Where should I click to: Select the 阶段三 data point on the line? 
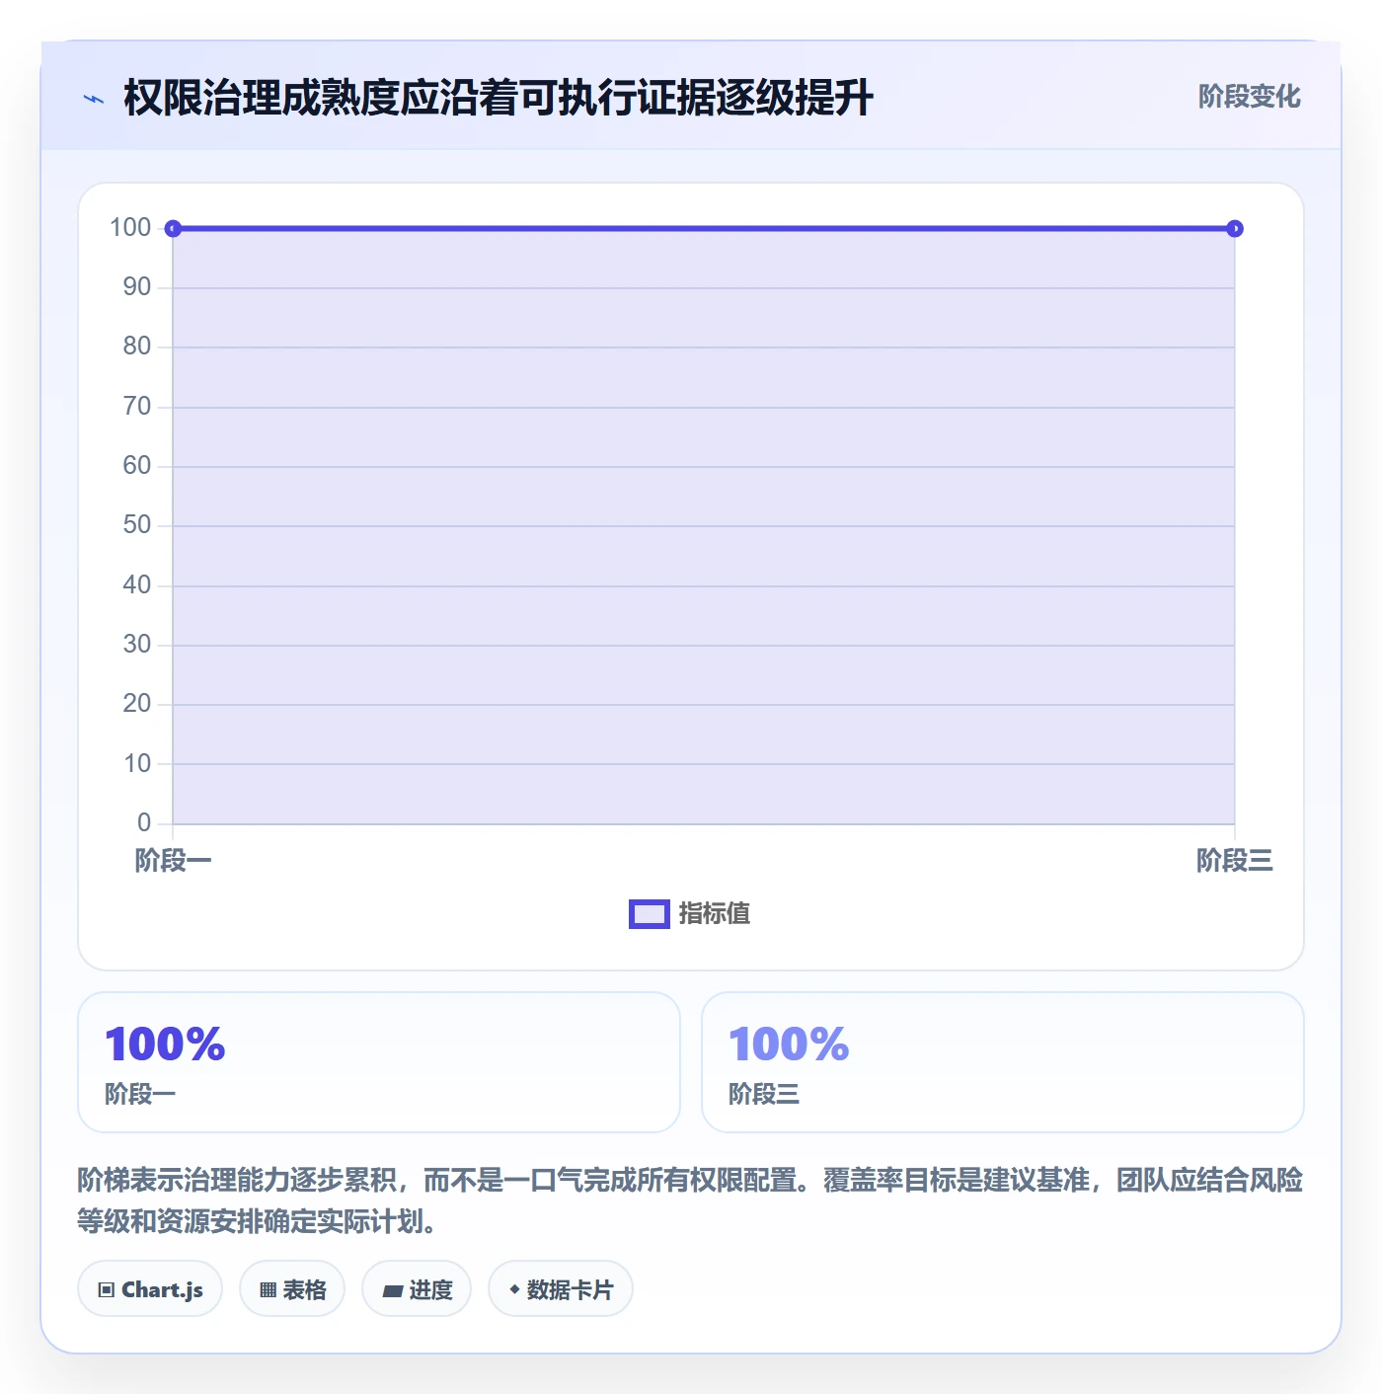tap(1234, 229)
